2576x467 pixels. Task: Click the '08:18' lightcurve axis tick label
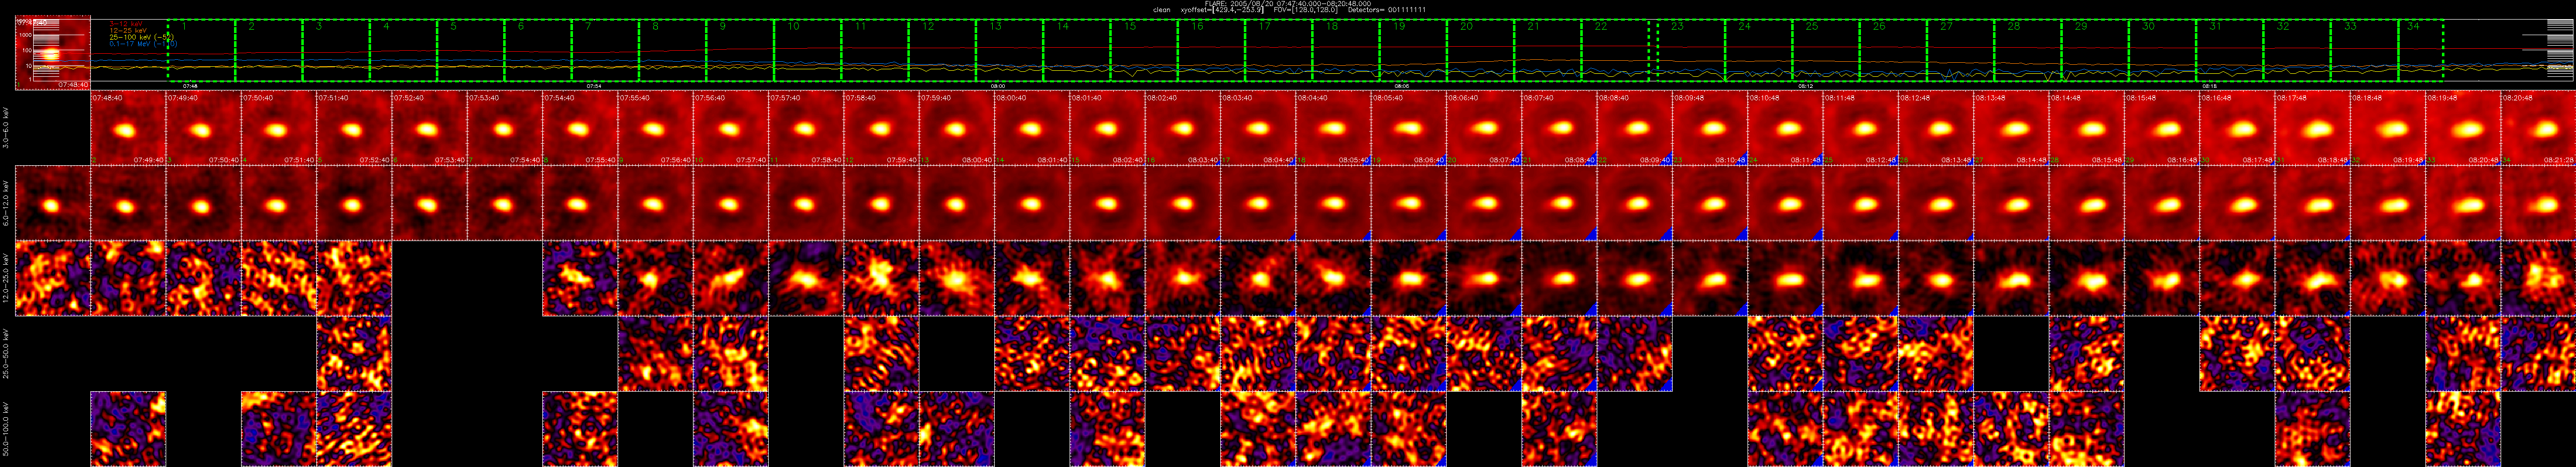click(x=2210, y=86)
